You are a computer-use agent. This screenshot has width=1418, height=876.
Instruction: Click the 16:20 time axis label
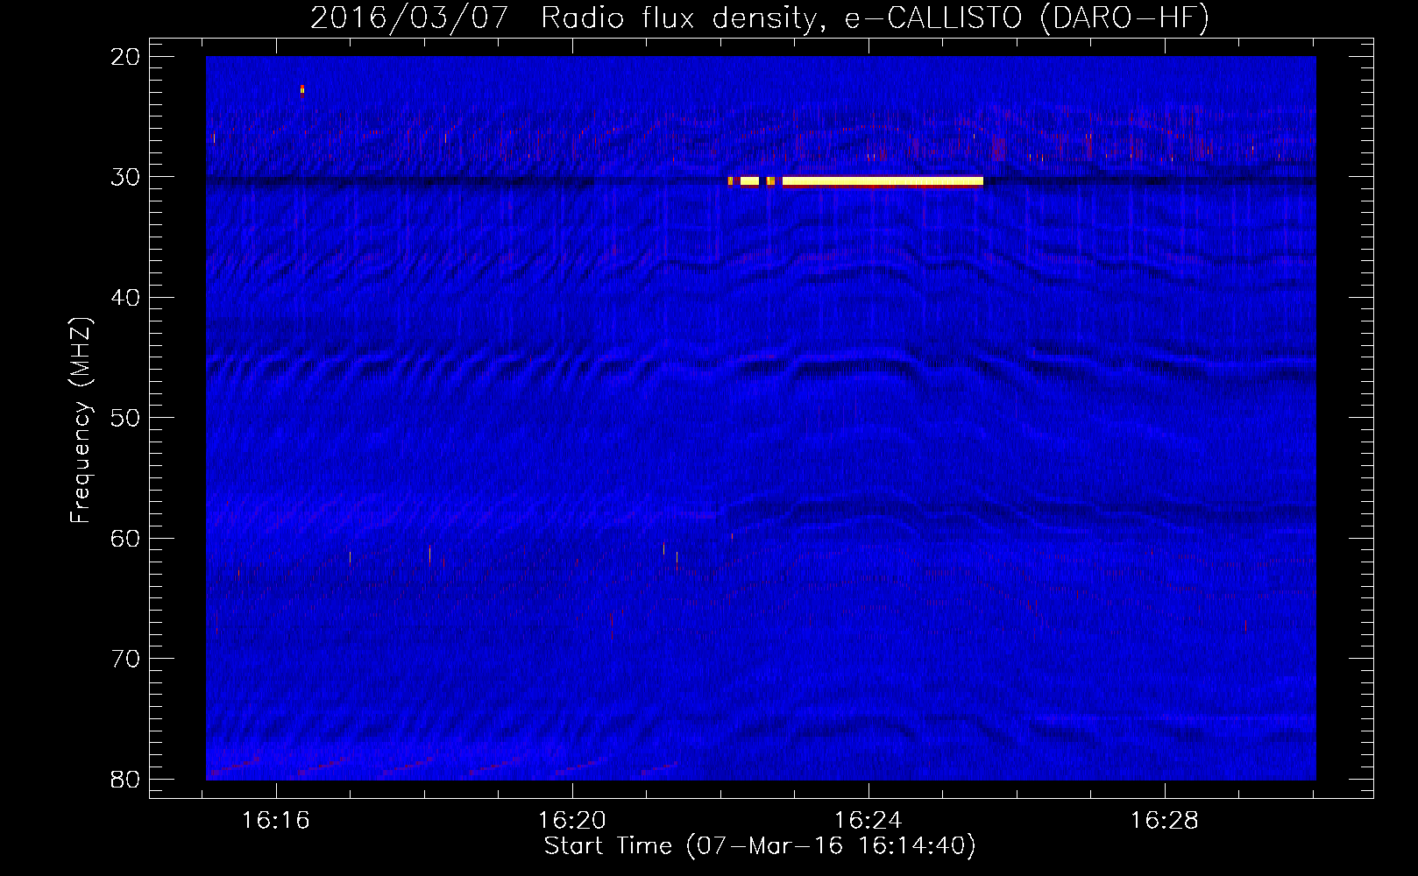572,821
